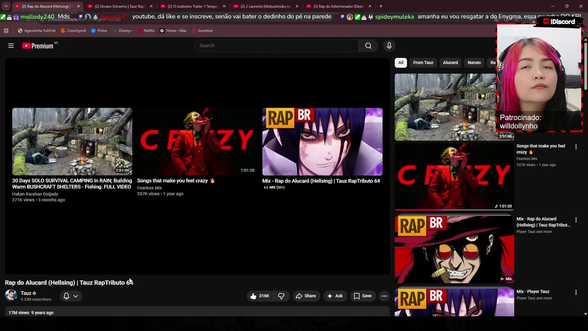Image resolution: width=588 pixels, height=331 pixels.
Task: Open sidebar title 'Songs that make you feel crazy'
Action: (x=541, y=149)
